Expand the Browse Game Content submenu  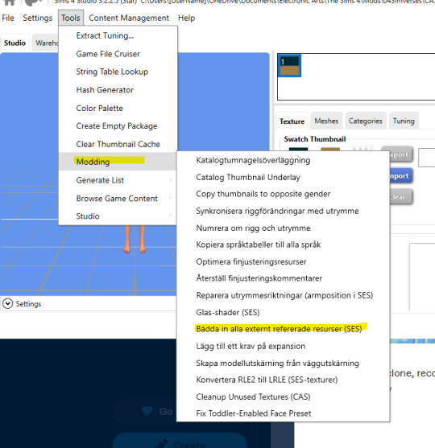118,199
